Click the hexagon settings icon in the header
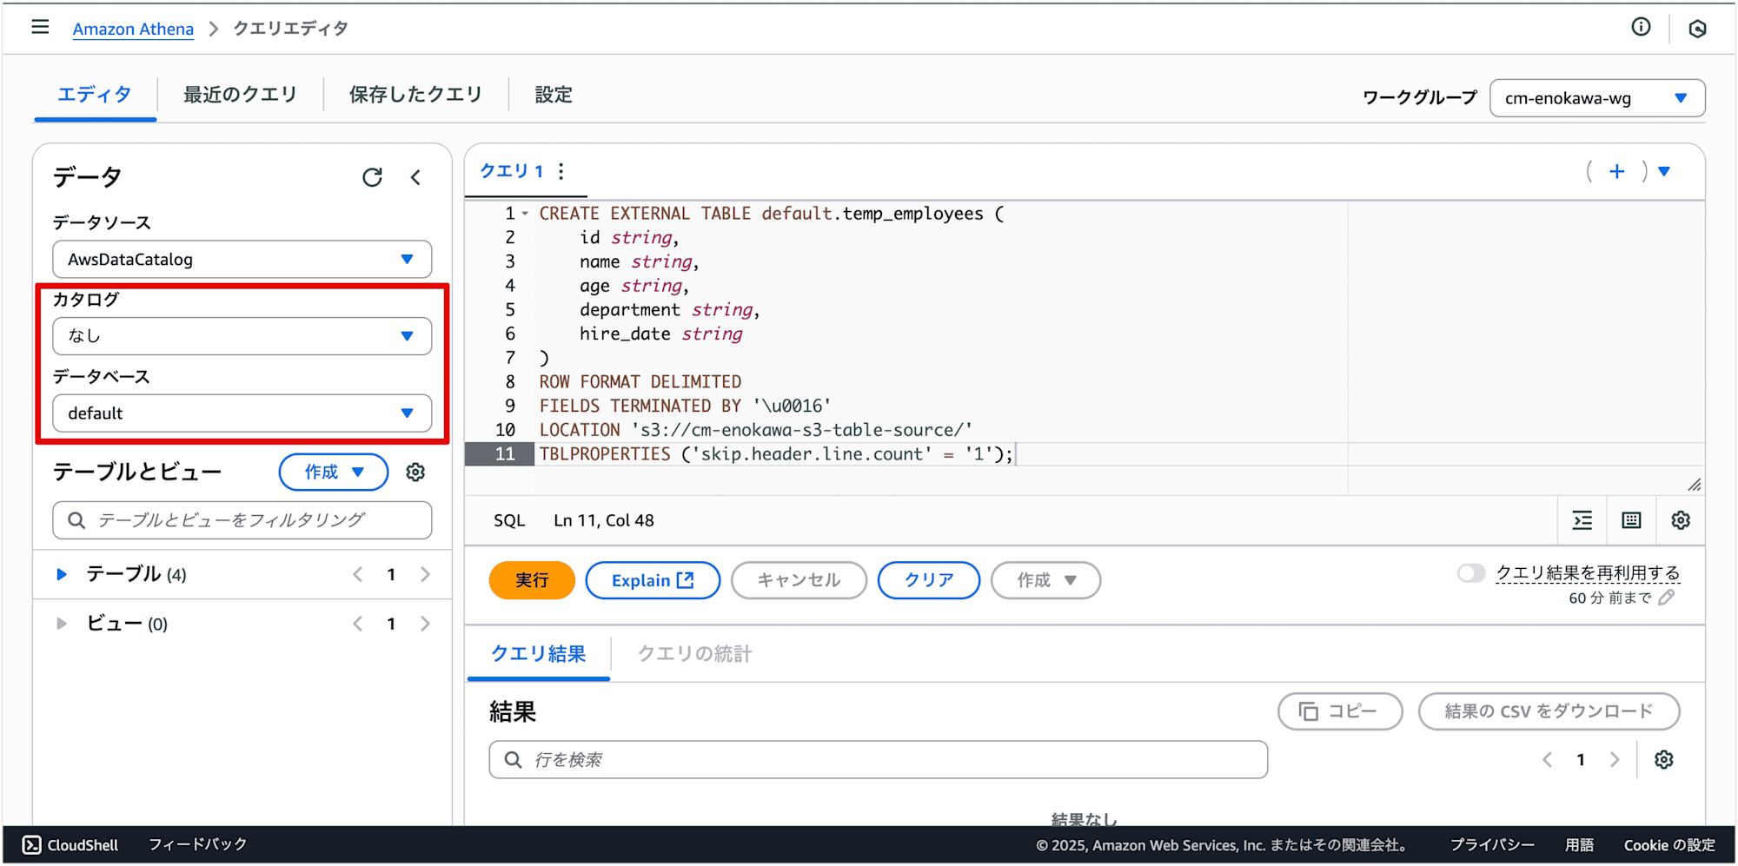The width and height of the screenshot is (1738, 866). pos(1697,29)
